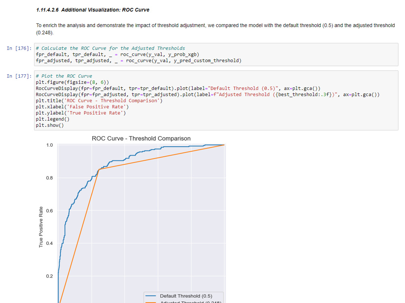The height and width of the screenshot is (303, 405).
Task: Click the plt.title code line
Action: pos(99,101)
